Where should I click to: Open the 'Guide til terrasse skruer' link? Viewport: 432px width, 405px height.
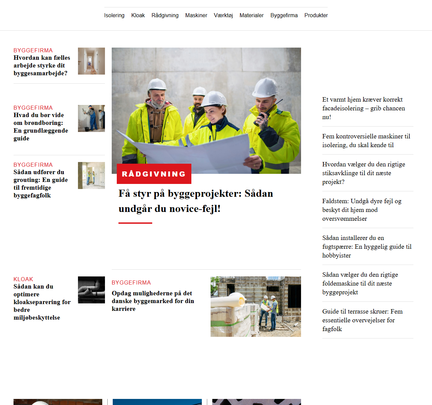click(x=362, y=320)
